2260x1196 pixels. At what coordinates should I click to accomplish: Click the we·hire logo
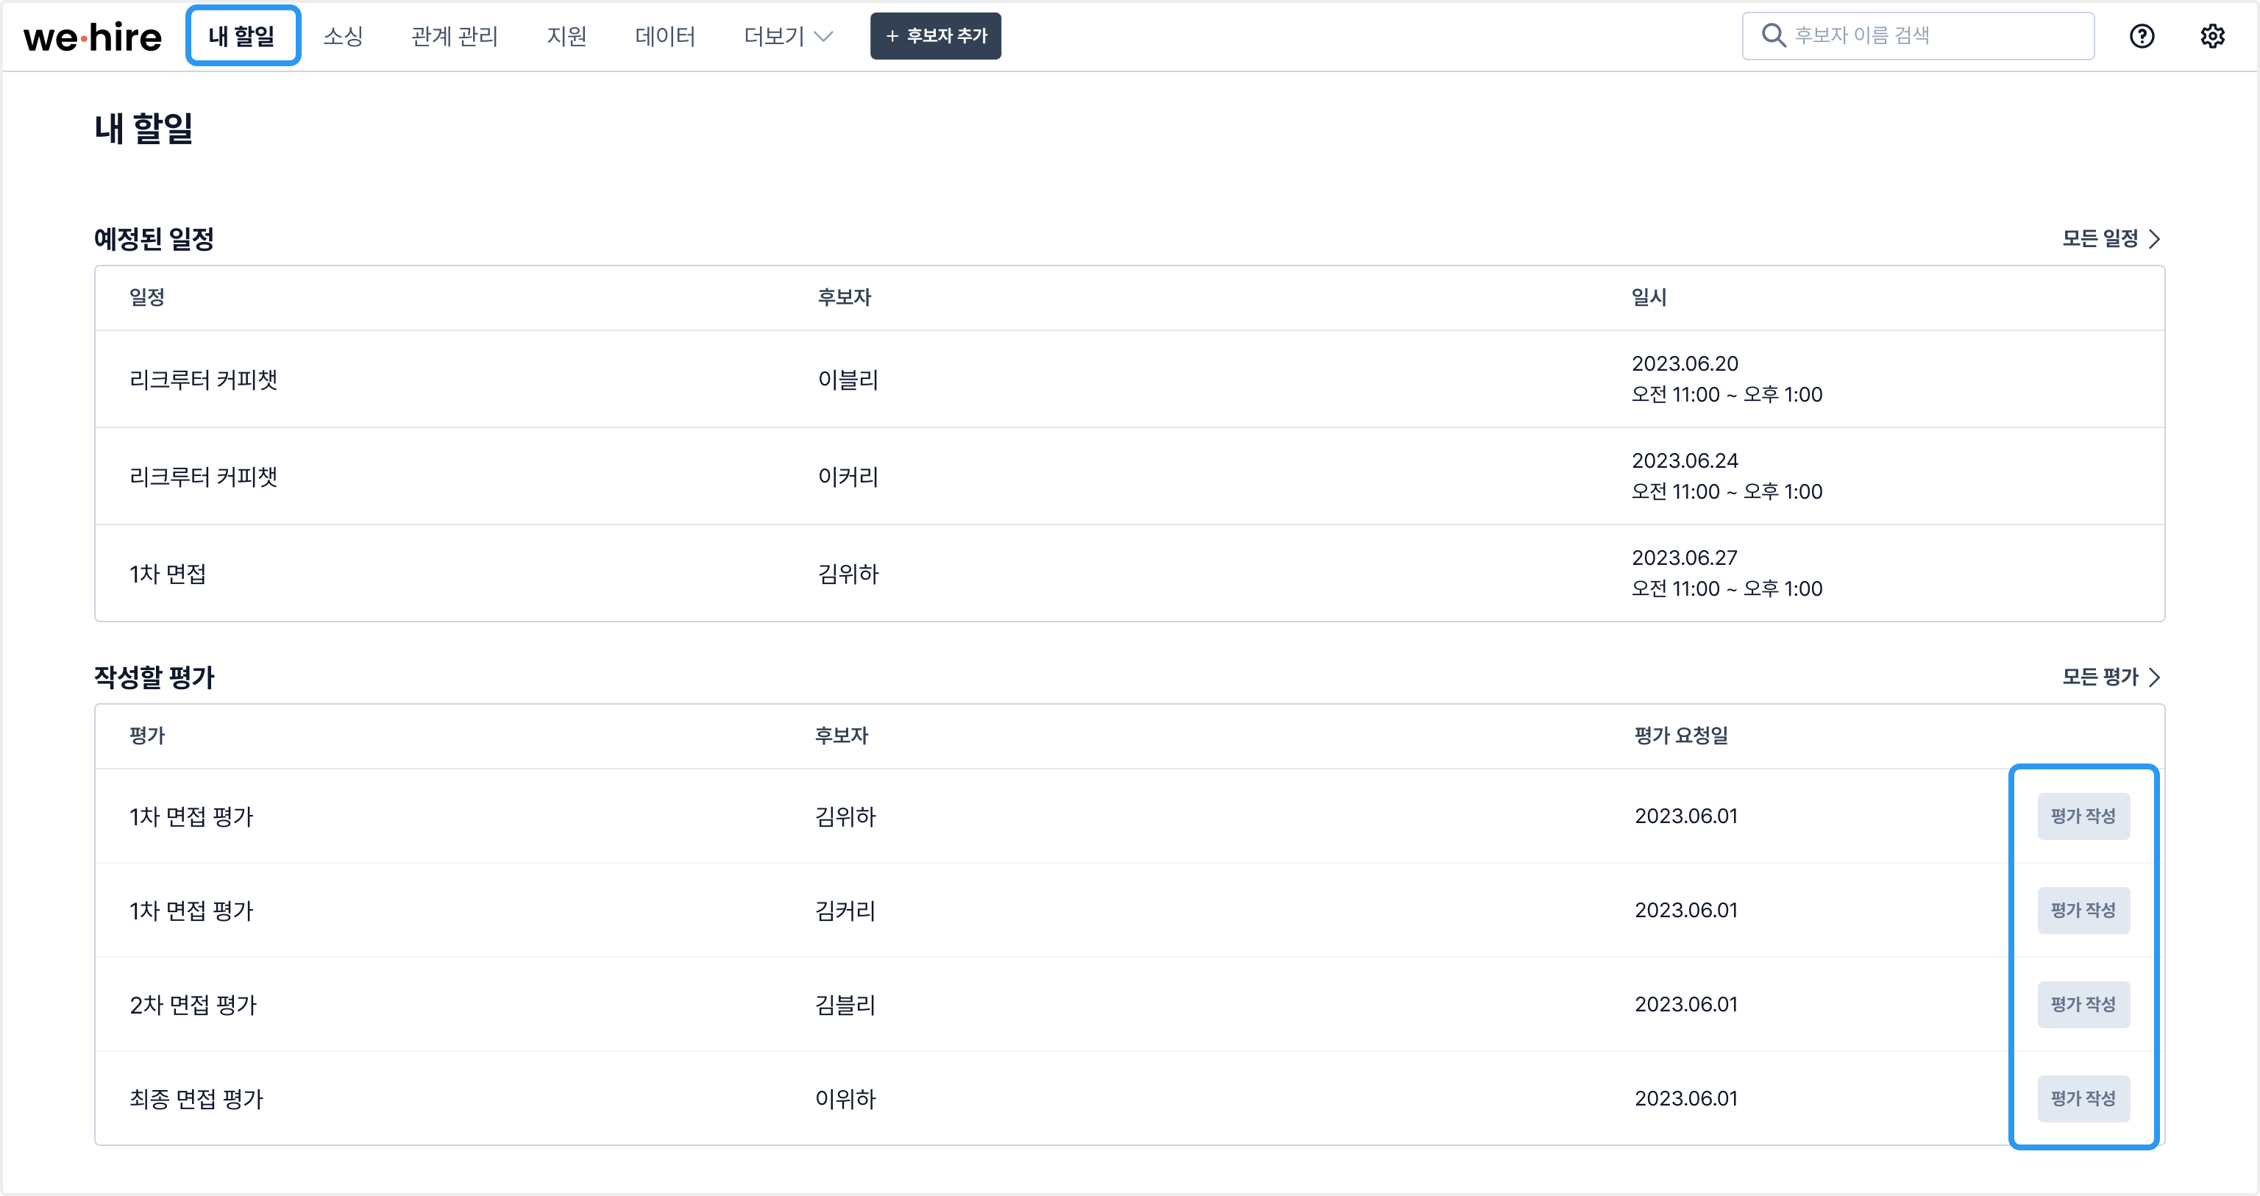[x=92, y=37]
